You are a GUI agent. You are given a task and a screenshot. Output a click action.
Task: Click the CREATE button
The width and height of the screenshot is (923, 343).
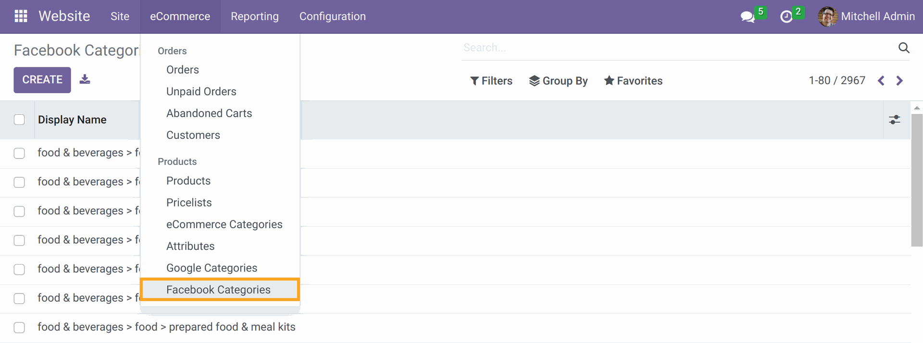pyautogui.click(x=42, y=80)
